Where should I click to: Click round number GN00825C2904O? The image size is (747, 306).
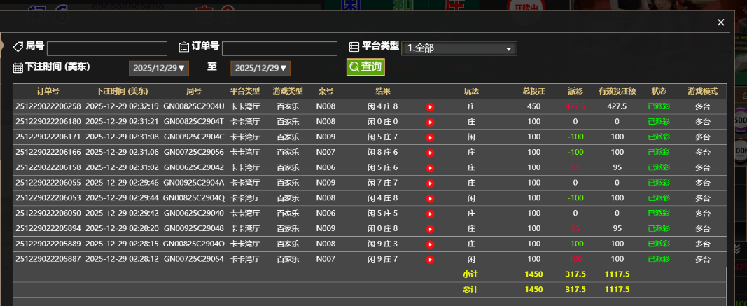pos(194,244)
